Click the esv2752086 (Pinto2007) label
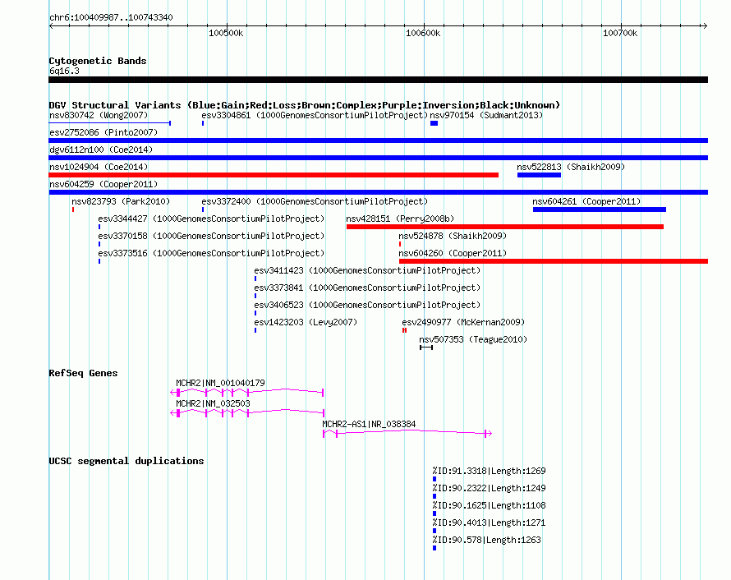731x580 pixels. tap(103, 132)
